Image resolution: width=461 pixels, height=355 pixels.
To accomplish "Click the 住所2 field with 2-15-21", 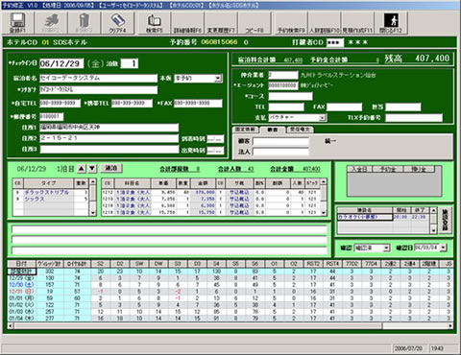I will point(109,138).
